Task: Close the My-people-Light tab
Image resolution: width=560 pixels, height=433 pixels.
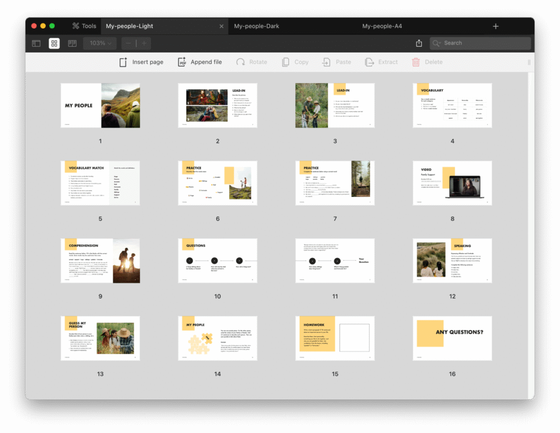Action: [221, 26]
